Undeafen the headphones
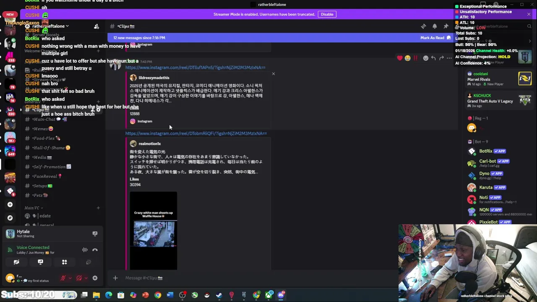Screen dimensions: 537x302 click(79, 278)
